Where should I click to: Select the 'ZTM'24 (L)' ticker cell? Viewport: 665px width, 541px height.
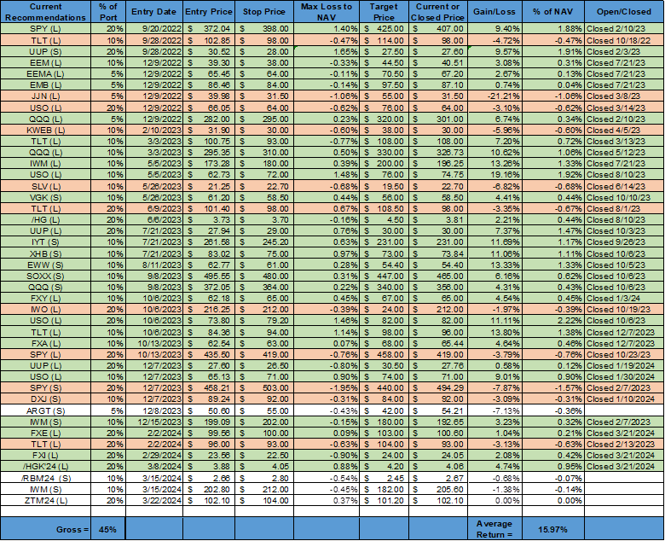click(x=45, y=501)
